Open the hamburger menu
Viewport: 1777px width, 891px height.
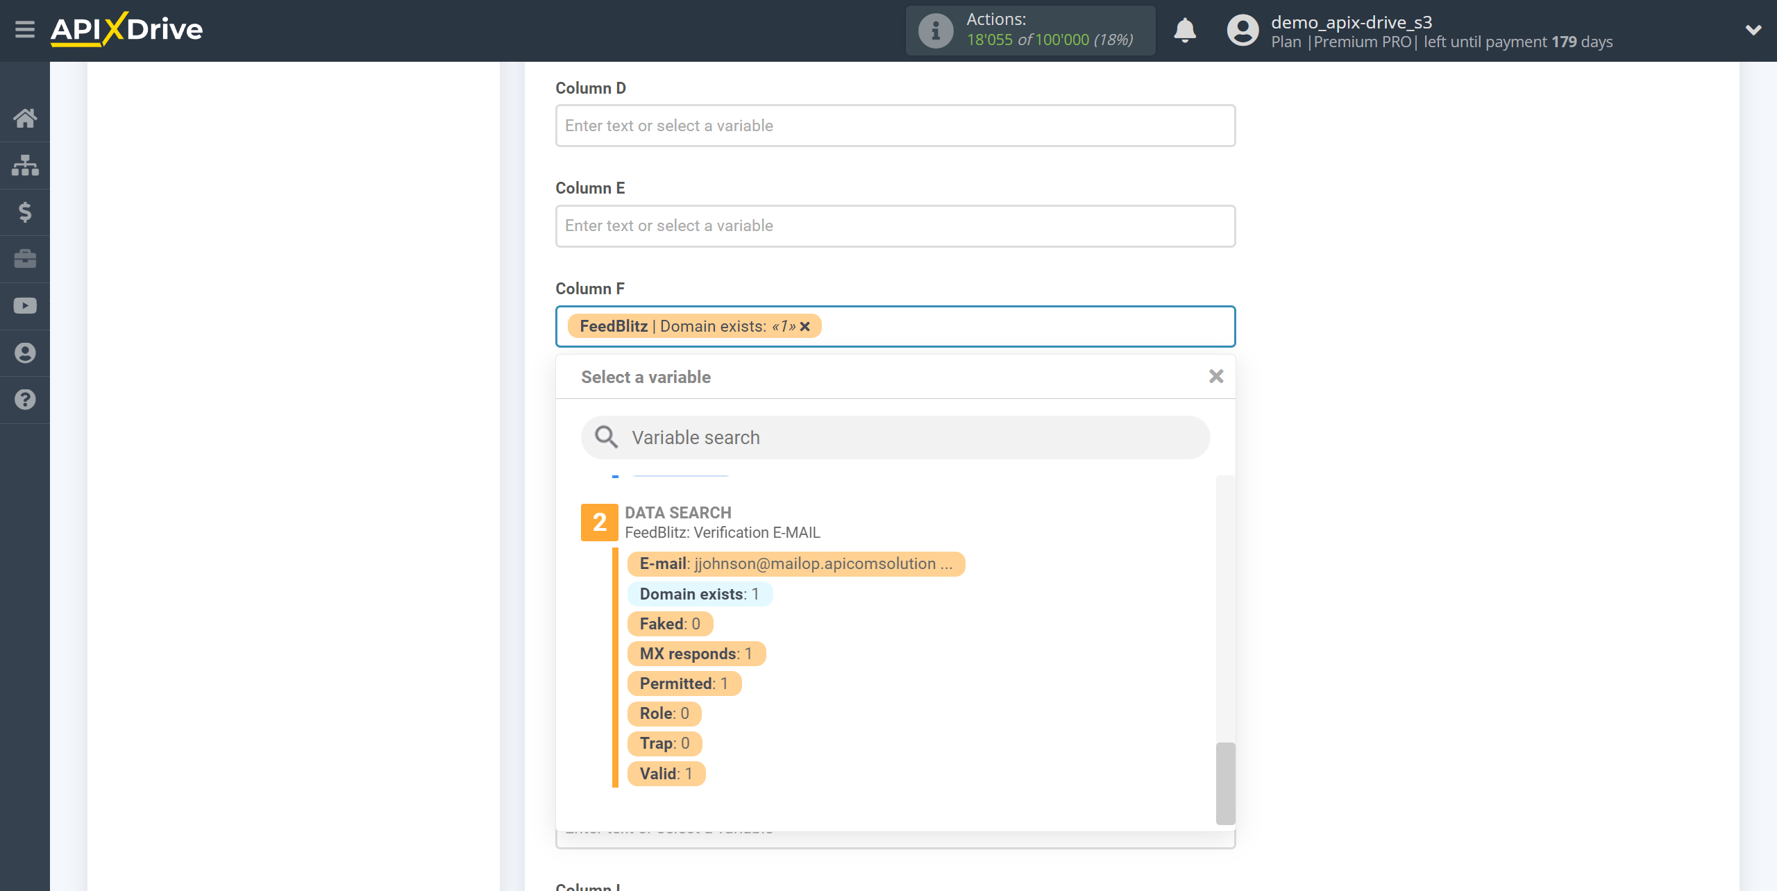coord(25,30)
